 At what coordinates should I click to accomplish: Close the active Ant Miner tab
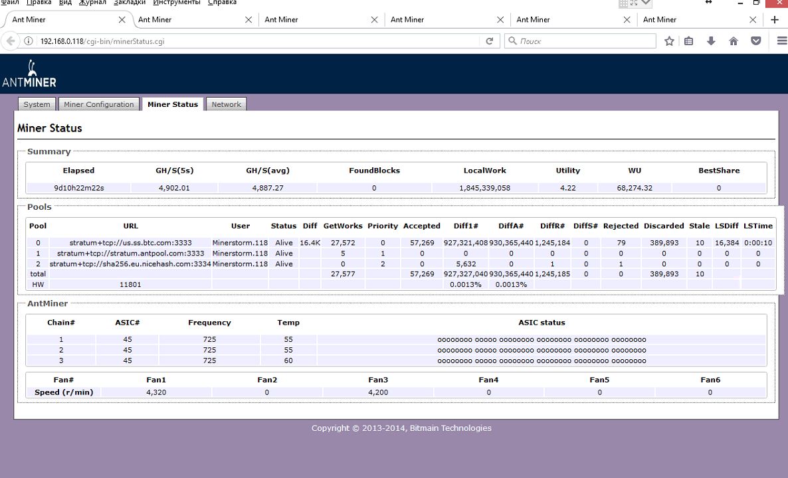(122, 19)
